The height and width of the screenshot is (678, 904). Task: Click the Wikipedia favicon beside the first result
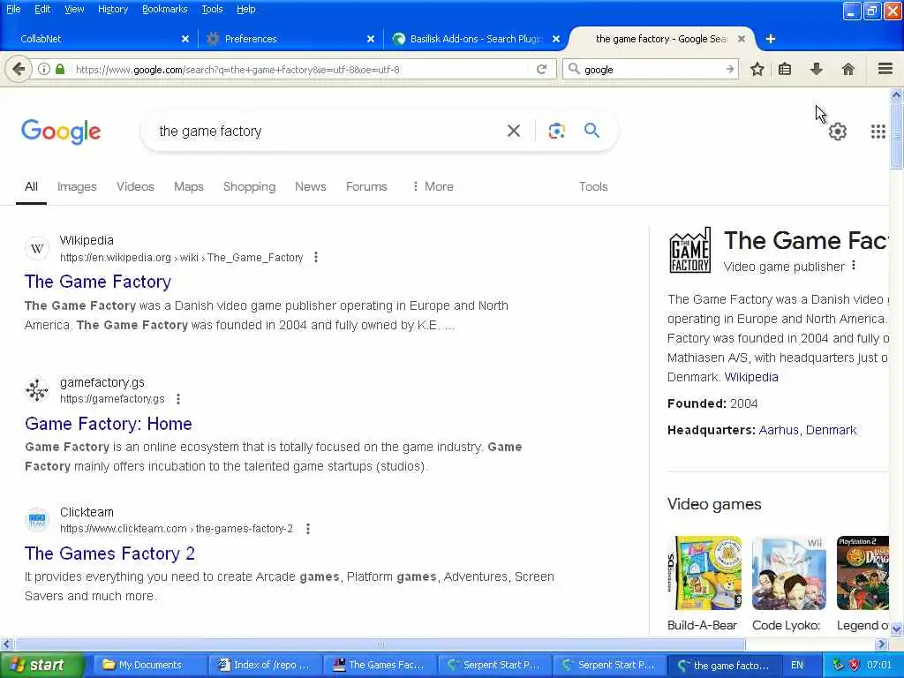coord(37,248)
